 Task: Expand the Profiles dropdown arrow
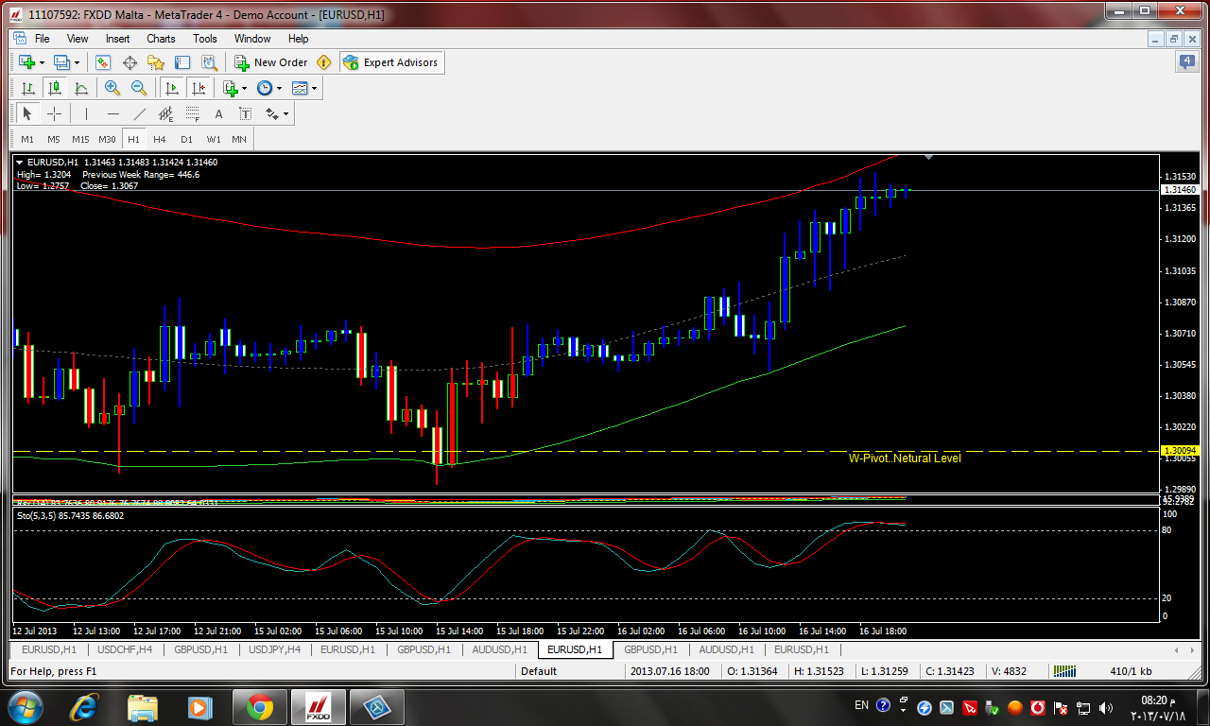[x=77, y=62]
